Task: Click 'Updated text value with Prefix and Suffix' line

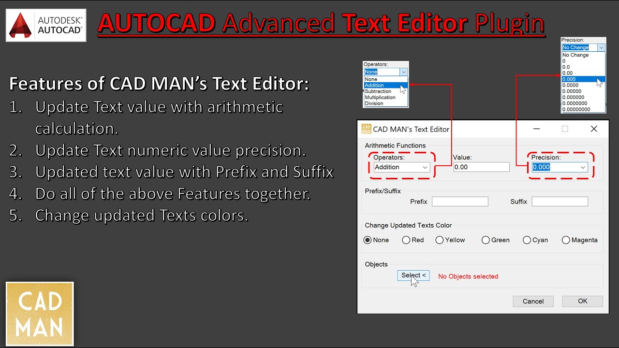Action: coord(184,172)
